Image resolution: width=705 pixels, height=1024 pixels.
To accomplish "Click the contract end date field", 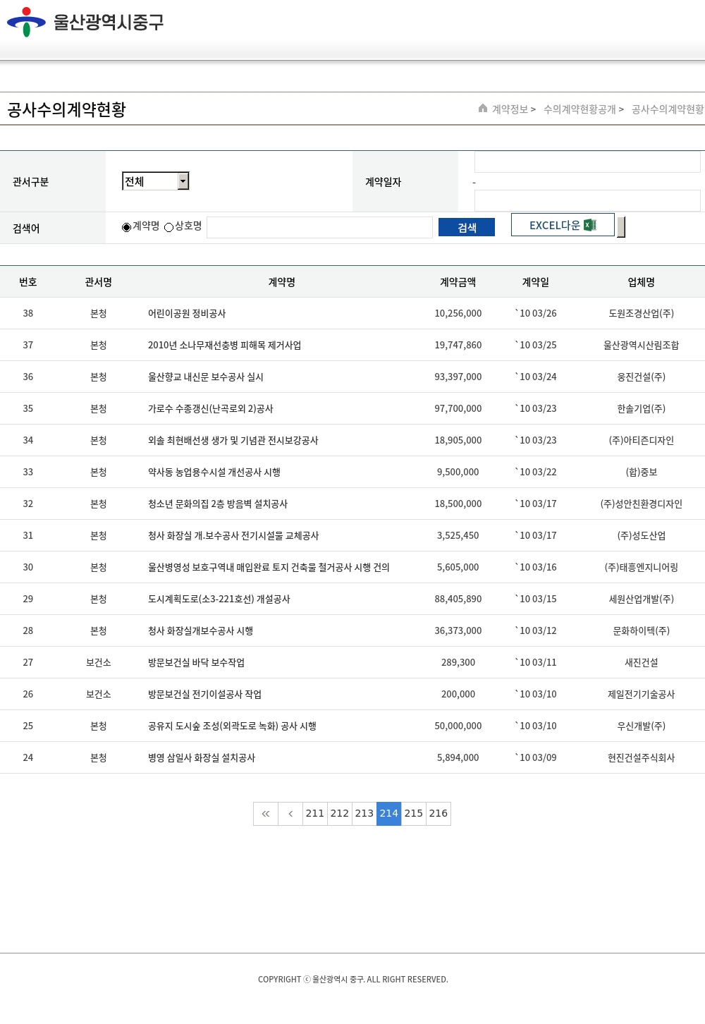I will pyautogui.click(x=587, y=200).
